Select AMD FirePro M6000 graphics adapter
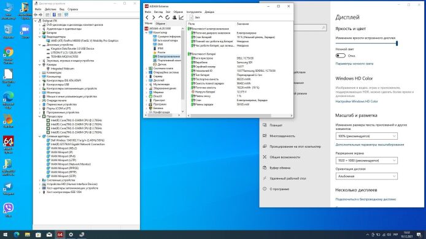Viewport: 426px width, 239px height. [85, 40]
